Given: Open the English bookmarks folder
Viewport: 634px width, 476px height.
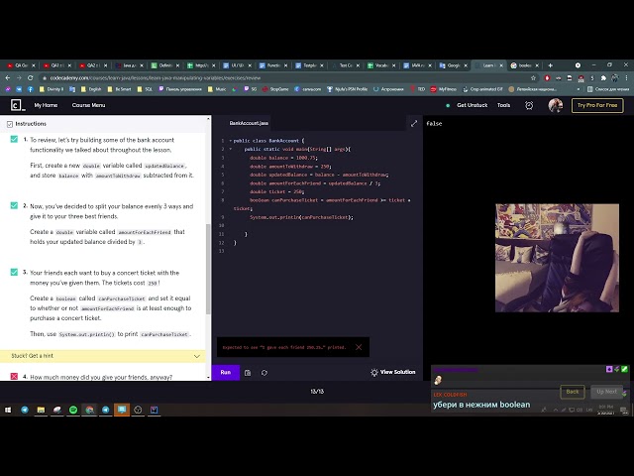Looking at the screenshot, I should click(x=91, y=89).
